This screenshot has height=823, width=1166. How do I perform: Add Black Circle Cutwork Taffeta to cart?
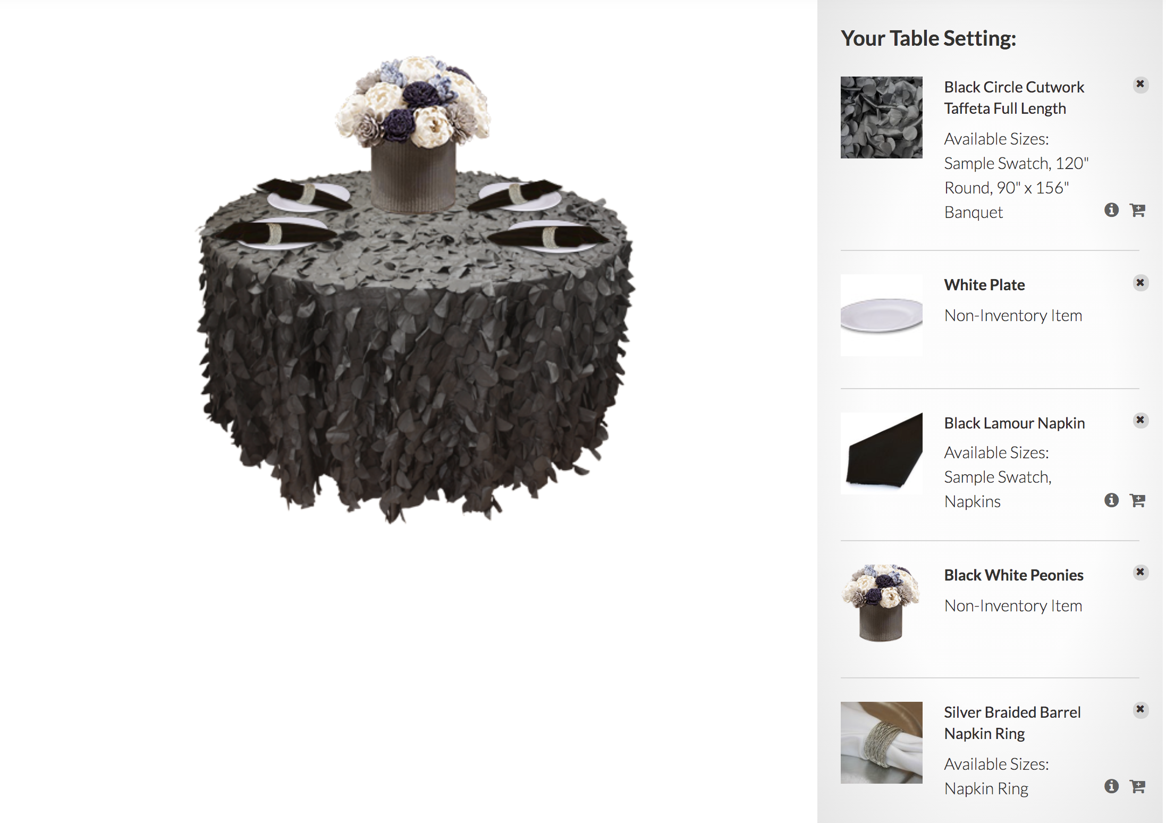[1137, 210]
